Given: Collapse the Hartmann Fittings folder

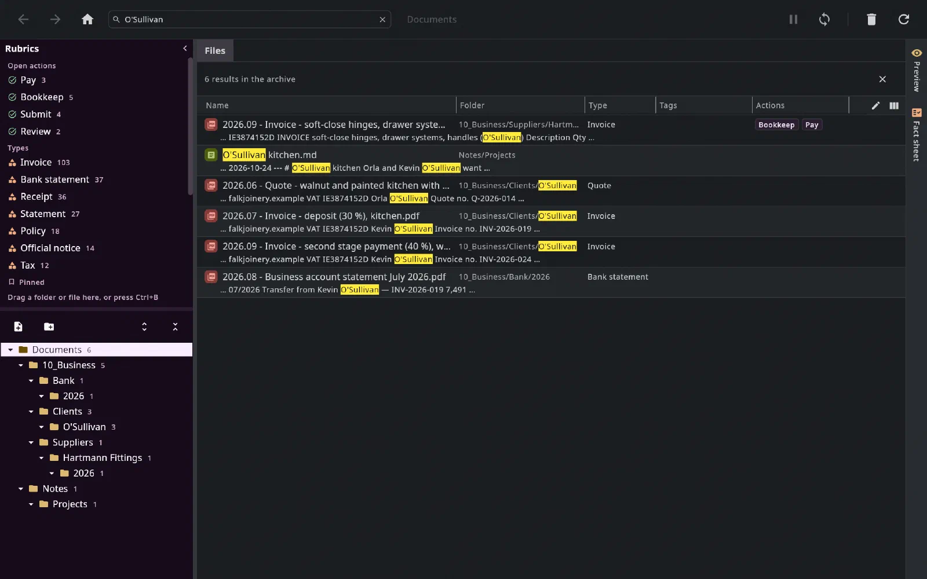Looking at the screenshot, I should pos(42,458).
